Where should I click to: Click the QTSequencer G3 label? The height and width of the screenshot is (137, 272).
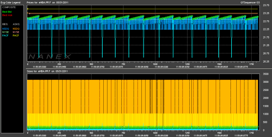click(x=250, y=3)
